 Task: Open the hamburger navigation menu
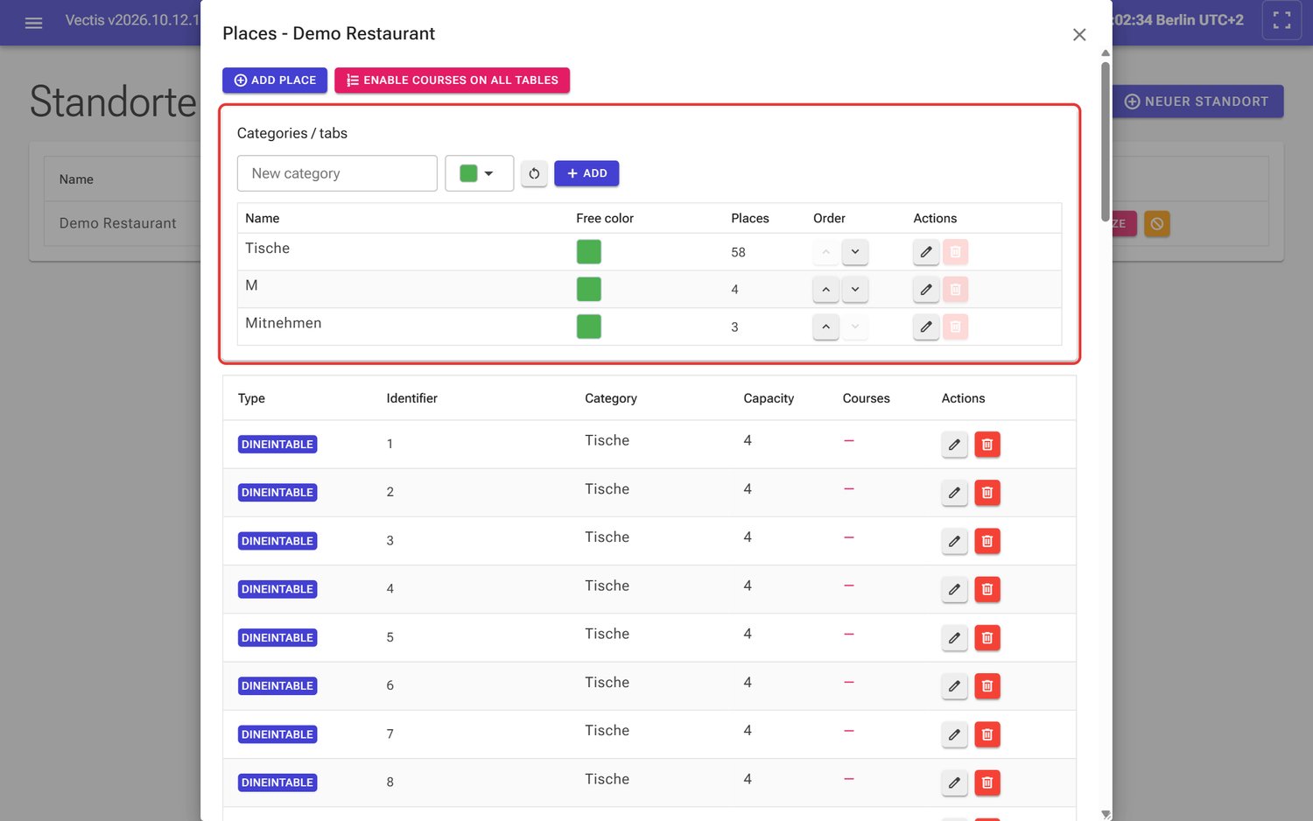point(33,23)
